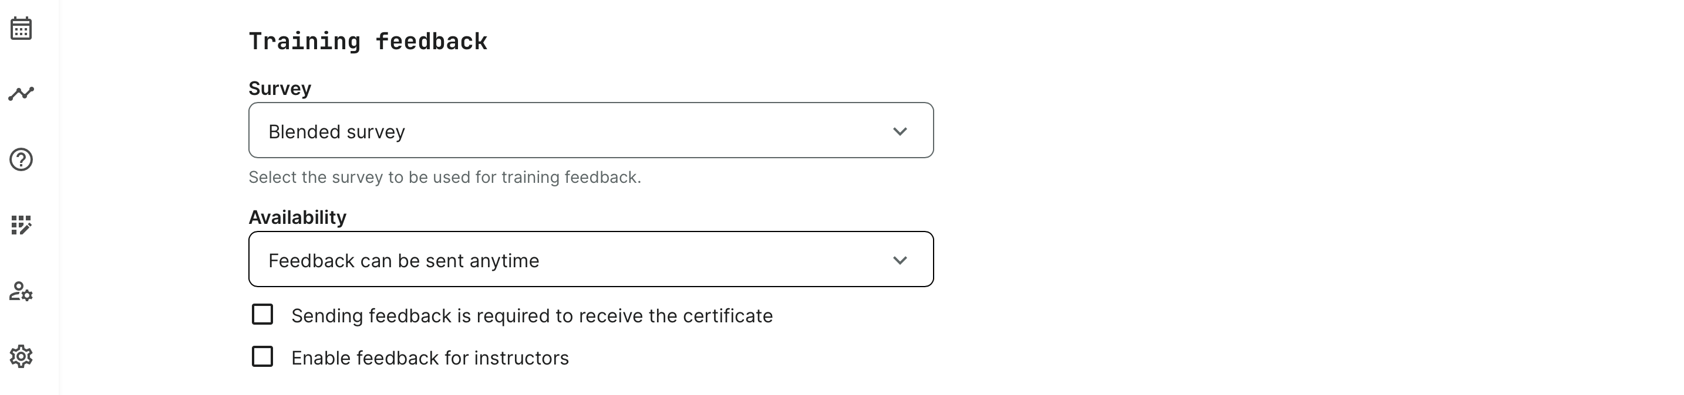
Task: Click the 'Survey' field label
Action: [x=280, y=89]
